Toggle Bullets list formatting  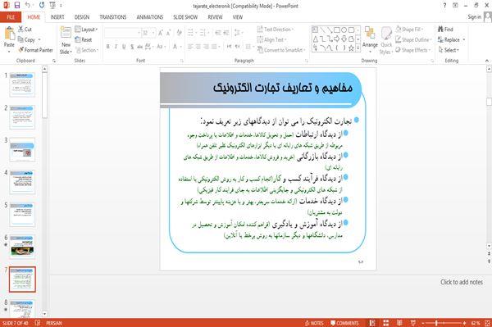click(191, 33)
